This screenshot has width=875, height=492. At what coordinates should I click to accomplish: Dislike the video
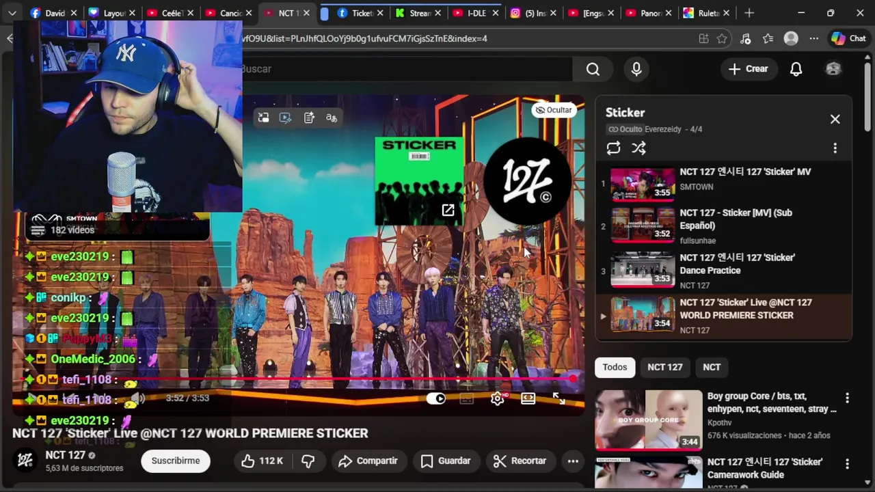[x=308, y=461]
